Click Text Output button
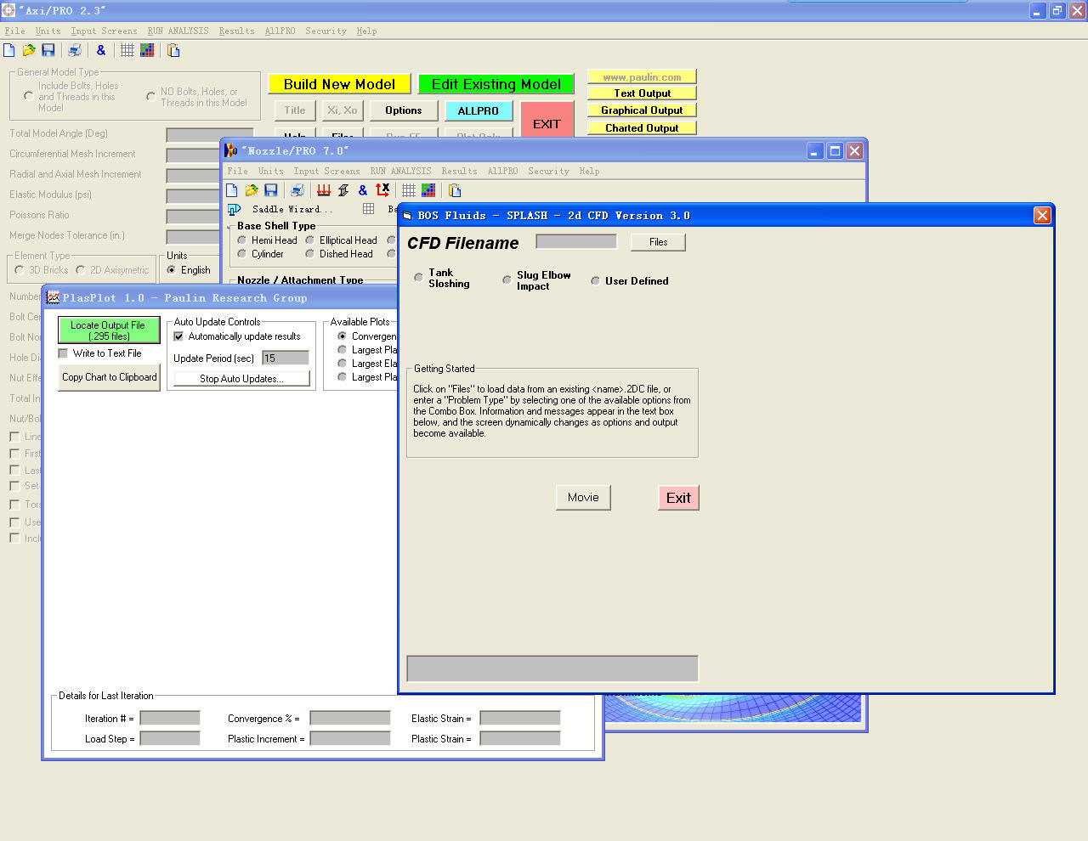This screenshot has height=841, width=1088. (642, 93)
